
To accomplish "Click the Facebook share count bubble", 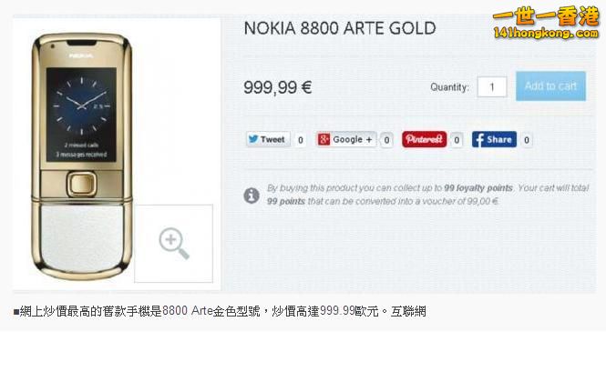I will [x=527, y=140].
